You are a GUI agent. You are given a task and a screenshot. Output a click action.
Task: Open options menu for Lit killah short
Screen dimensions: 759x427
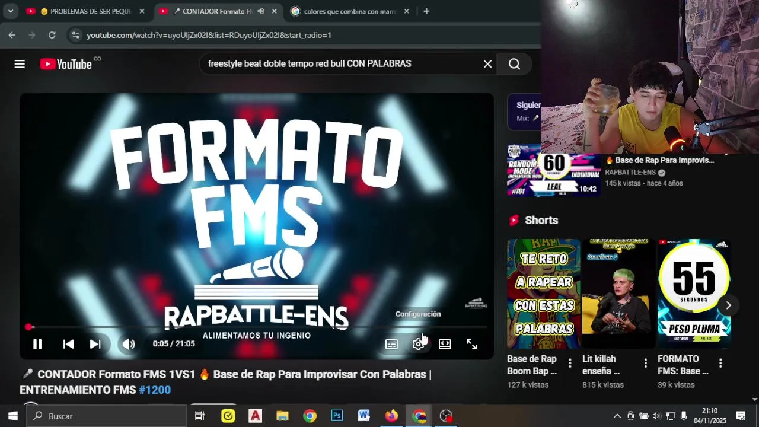click(645, 363)
